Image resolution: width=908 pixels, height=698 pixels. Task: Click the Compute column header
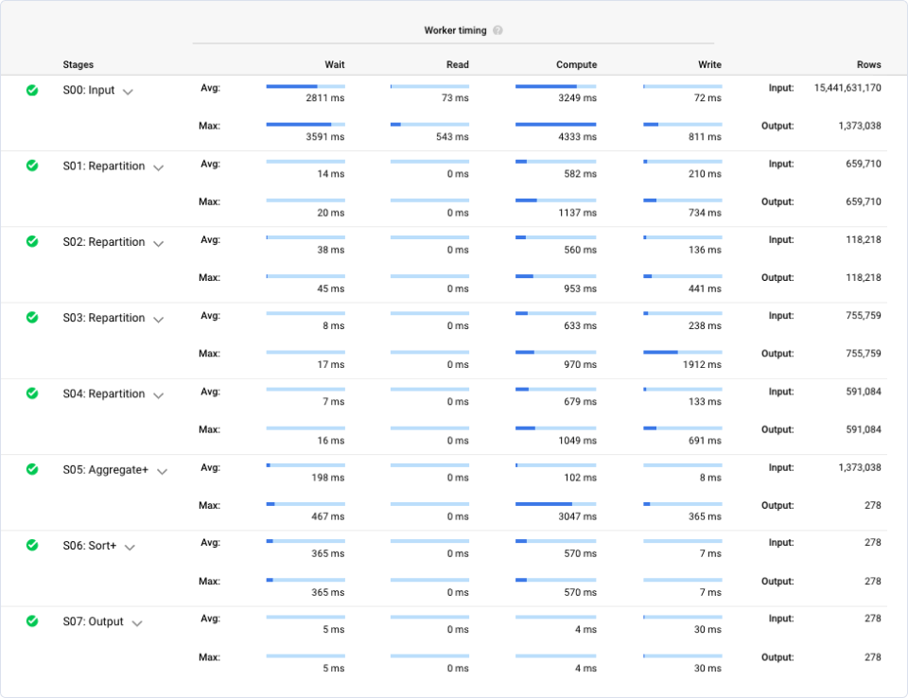tap(576, 64)
